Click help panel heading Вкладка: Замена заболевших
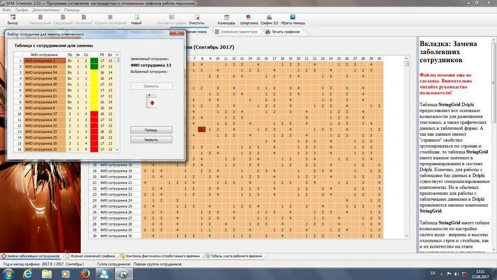 pos(448,52)
